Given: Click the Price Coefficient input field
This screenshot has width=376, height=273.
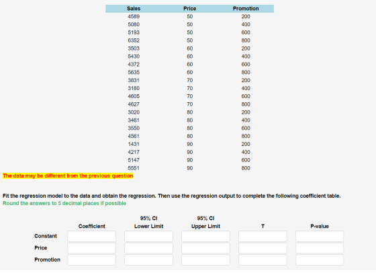Looking at the screenshot, I should tap(91, 248).
